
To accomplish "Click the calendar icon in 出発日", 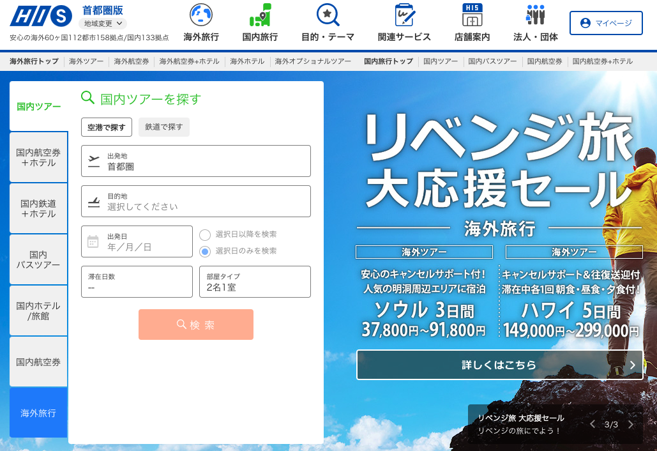I will click(x=93, y=242).
